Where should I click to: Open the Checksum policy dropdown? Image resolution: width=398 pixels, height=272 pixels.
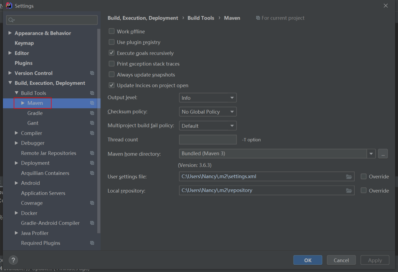(x=208, y=112)
